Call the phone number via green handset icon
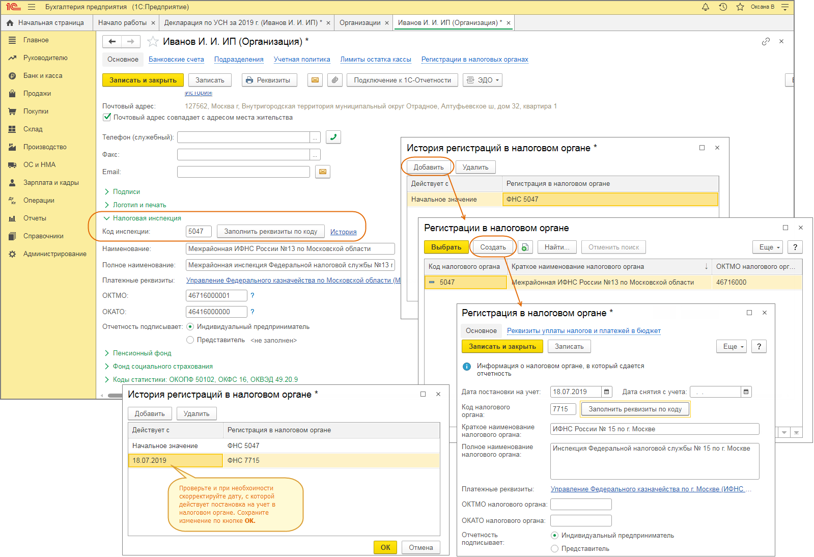Image resolution: width=814 pixels, height=557 pixels. (333, 137)
